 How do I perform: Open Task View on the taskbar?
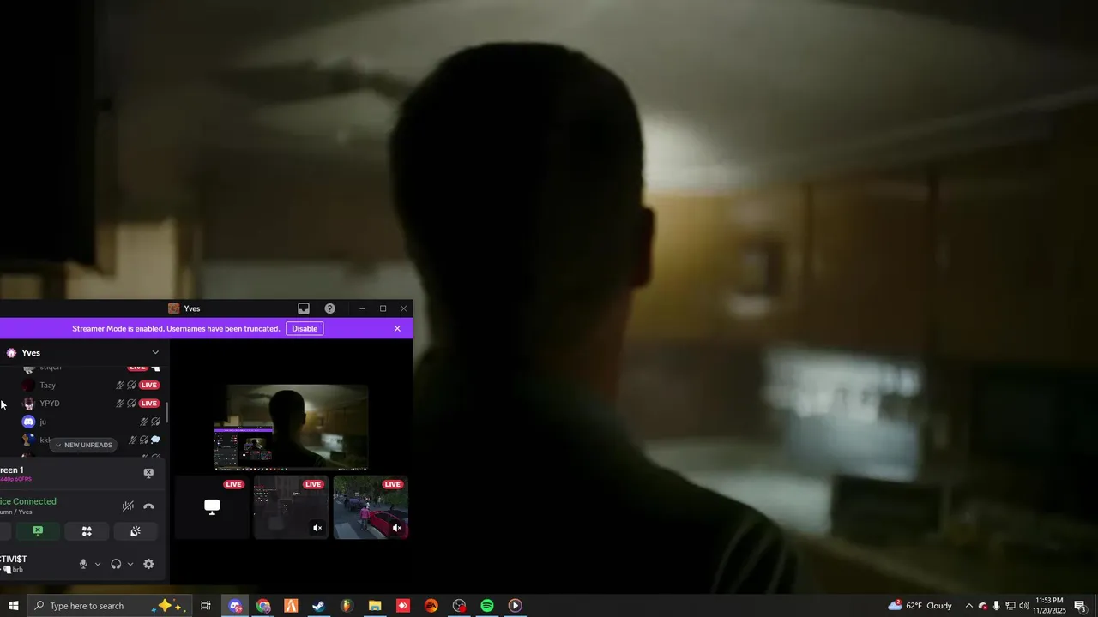206,606
